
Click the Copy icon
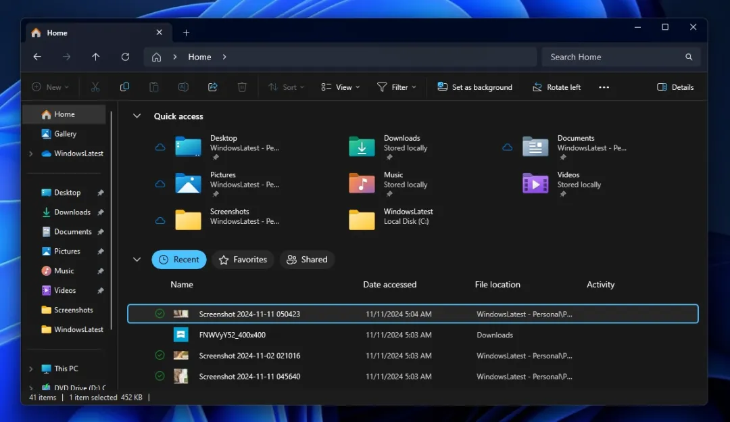pyautogui.click(x=124, y=87)
